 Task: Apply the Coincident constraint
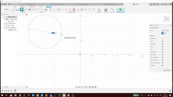(54, 10)
